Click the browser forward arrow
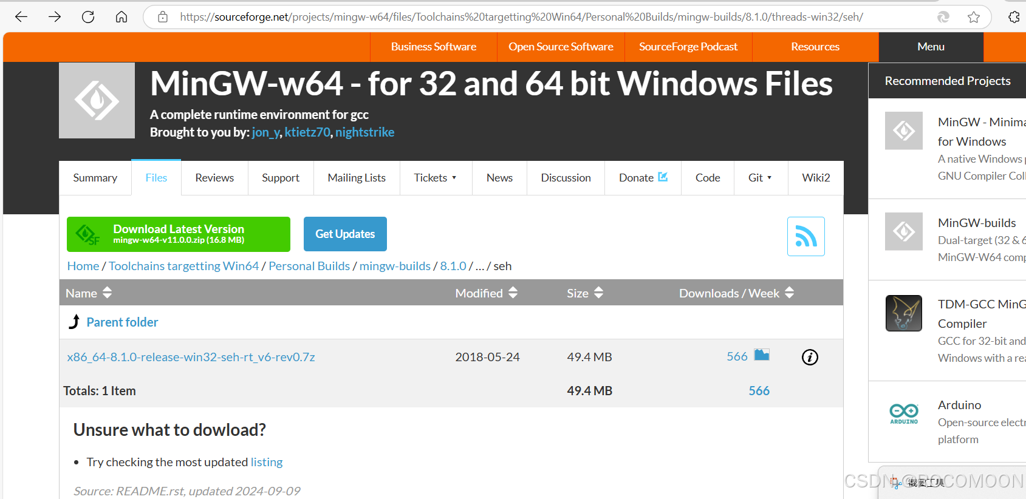This screenshot has width=1026, height=499. click(x=55, y=17)
